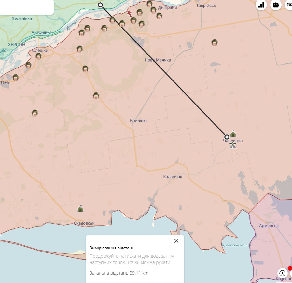Click the Дніпряни town label

point(167,7)
